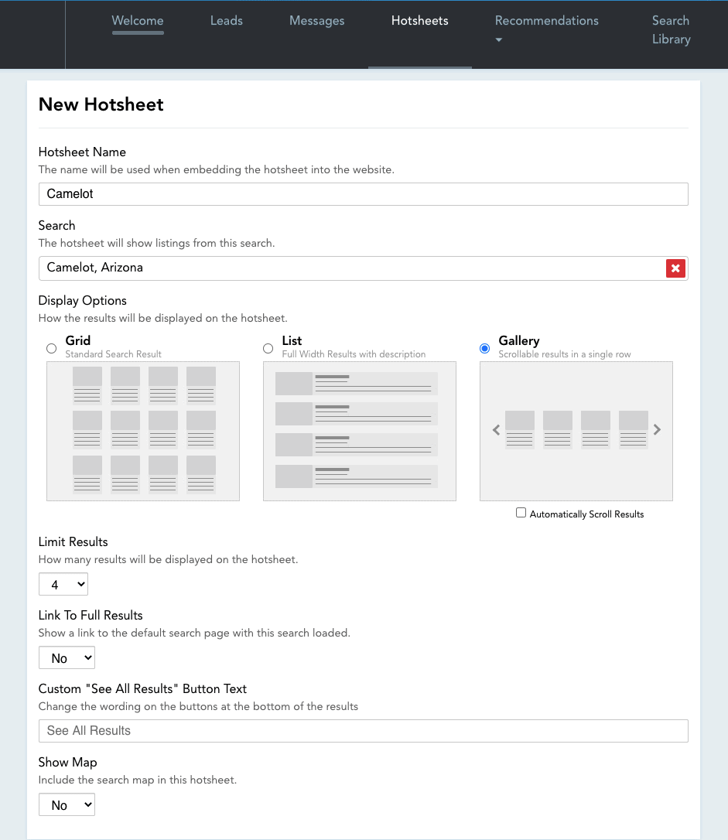728x840 pixels.
Task: Open the Show Map dropdown
Action: [x=67, y=804]
